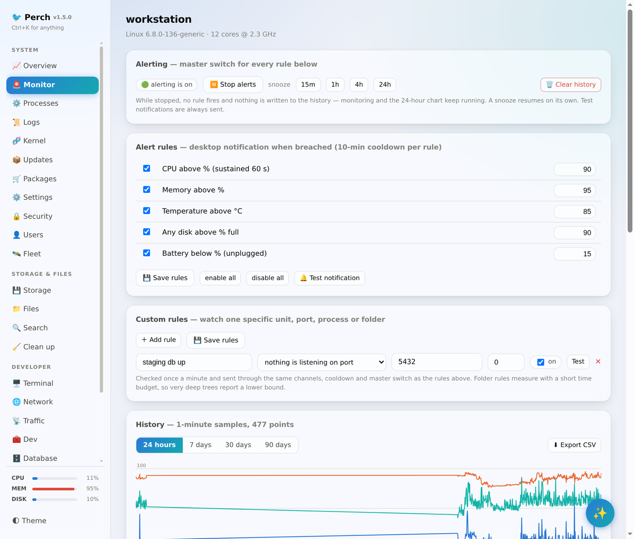Click the Files folder icon
Viewport: 634px width, 539px height.
pos(16,309)
